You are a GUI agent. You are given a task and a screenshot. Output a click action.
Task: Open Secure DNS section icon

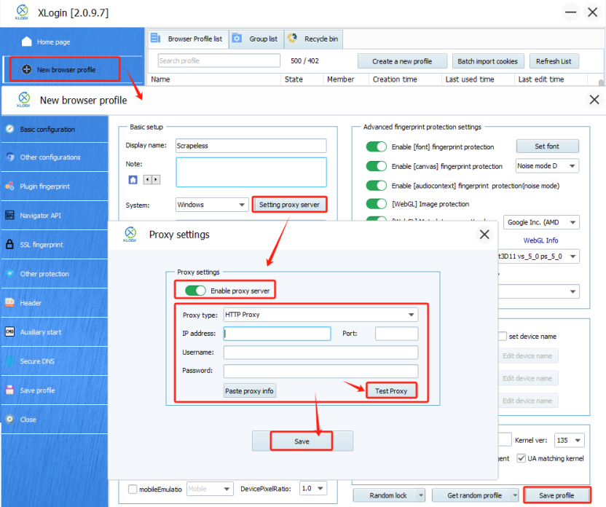click(10, 361)
